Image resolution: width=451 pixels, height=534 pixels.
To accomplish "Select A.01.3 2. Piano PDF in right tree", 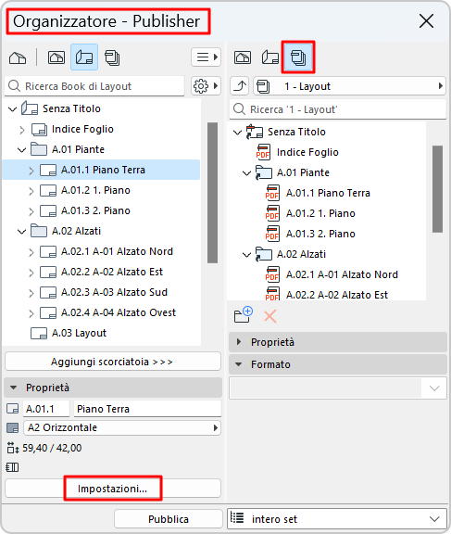I will (x=320, y=234).
